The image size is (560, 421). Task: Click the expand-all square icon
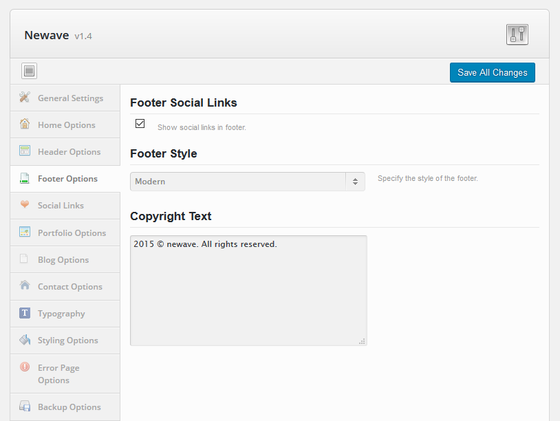point(29,71)
